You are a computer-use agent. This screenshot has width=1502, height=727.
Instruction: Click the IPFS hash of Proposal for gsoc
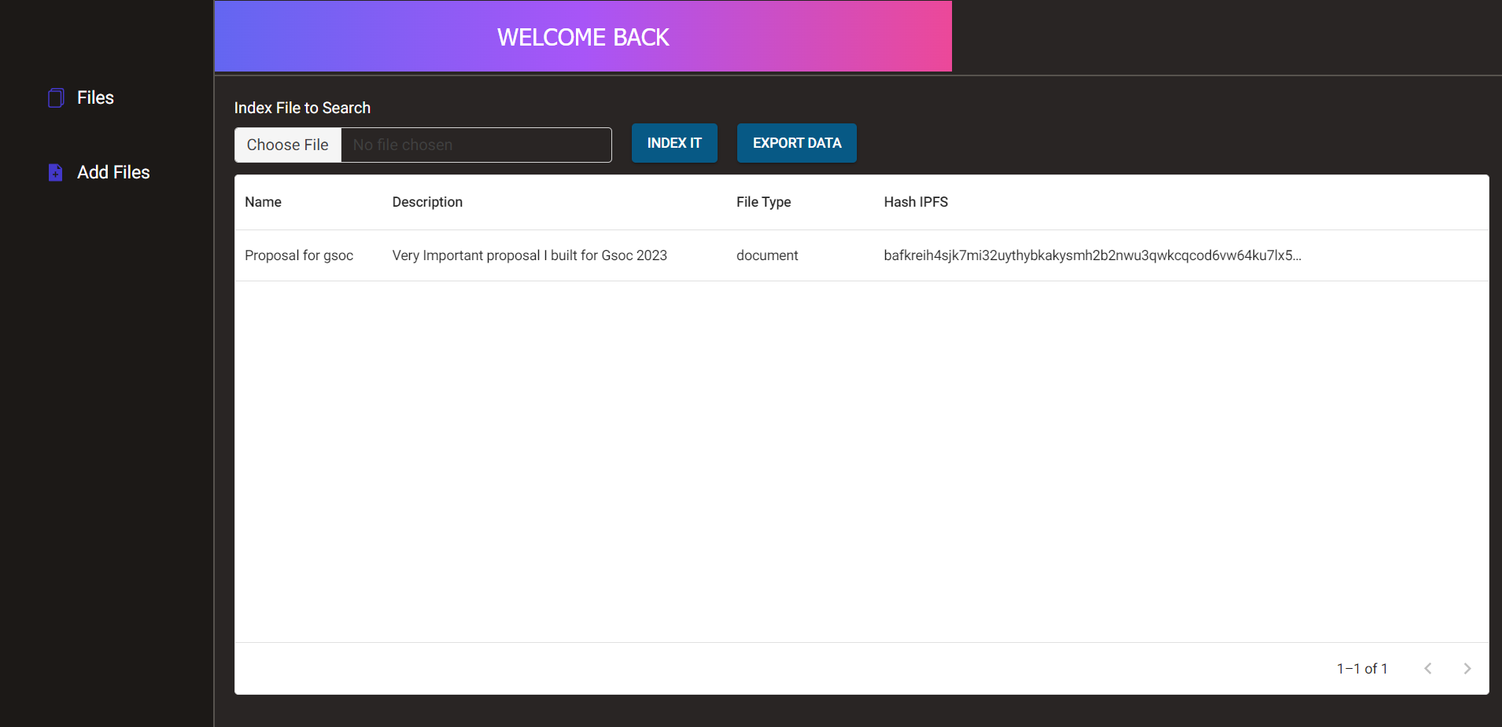(1092, 255)
